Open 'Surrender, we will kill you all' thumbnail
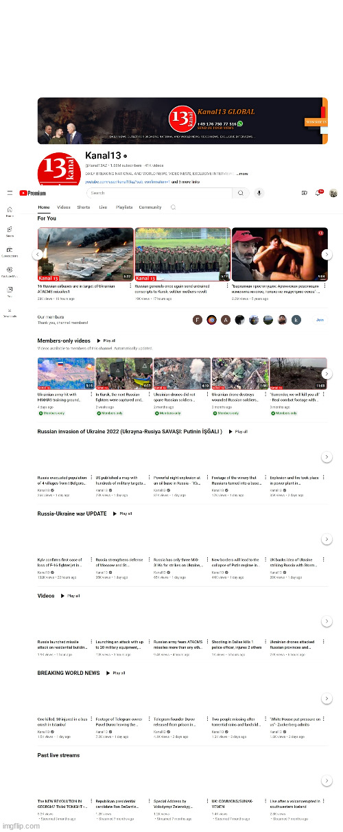This screenshot has width=343, height=832. [298, 373]
